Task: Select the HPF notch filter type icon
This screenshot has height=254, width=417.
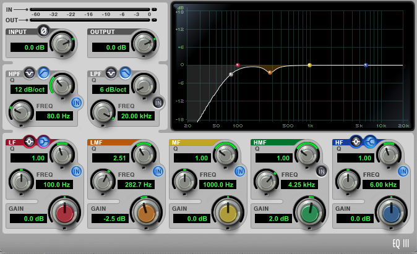Action: (30, 73)
